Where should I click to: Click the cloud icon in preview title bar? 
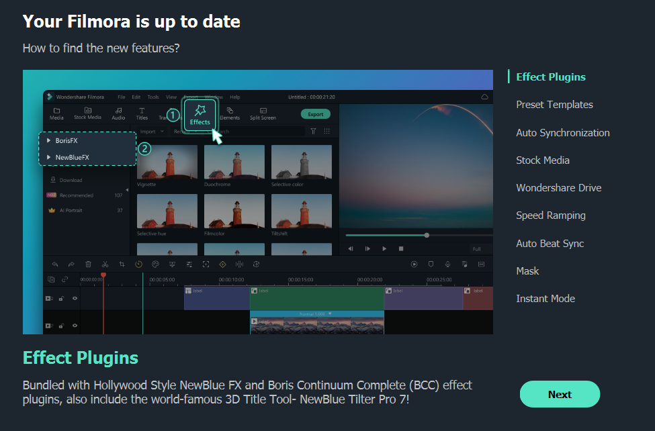coord(484,97)
